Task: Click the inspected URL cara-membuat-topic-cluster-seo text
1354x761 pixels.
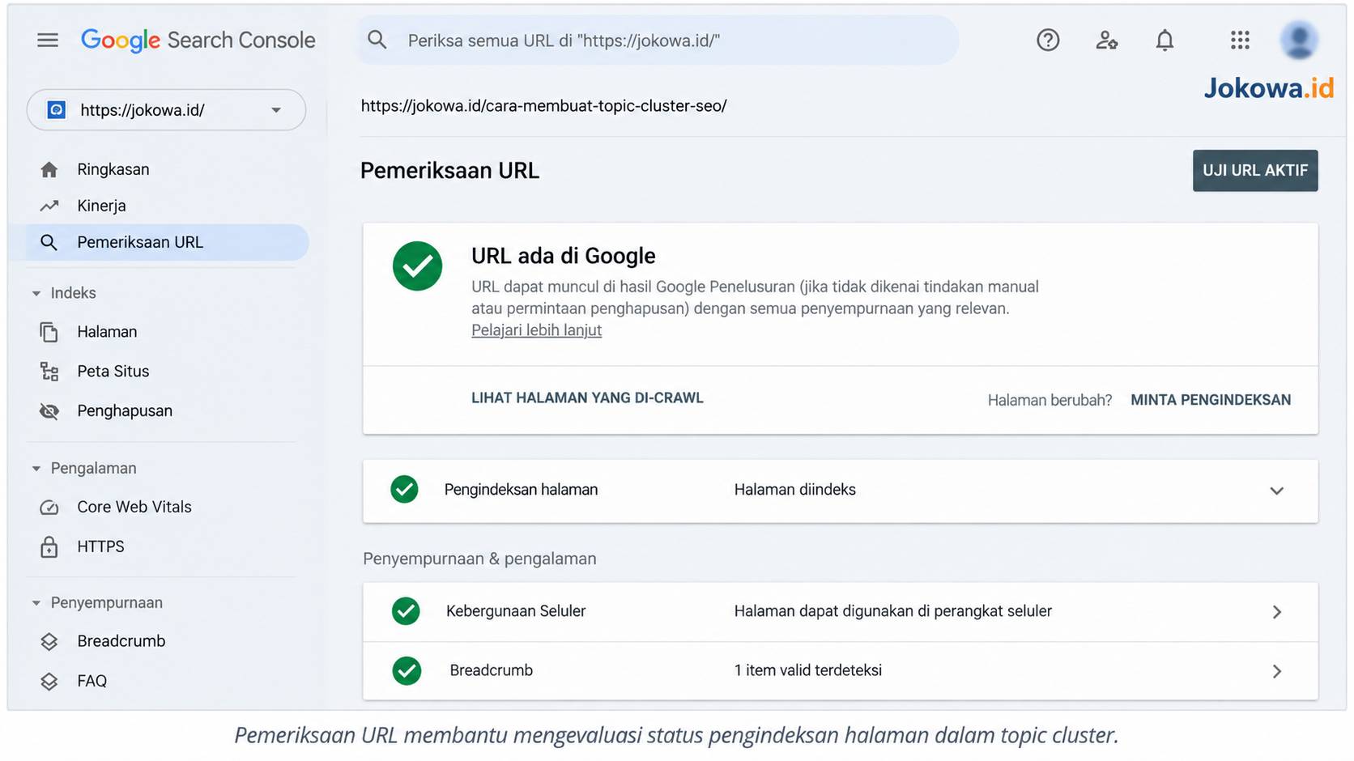Action: click(543, 106)
